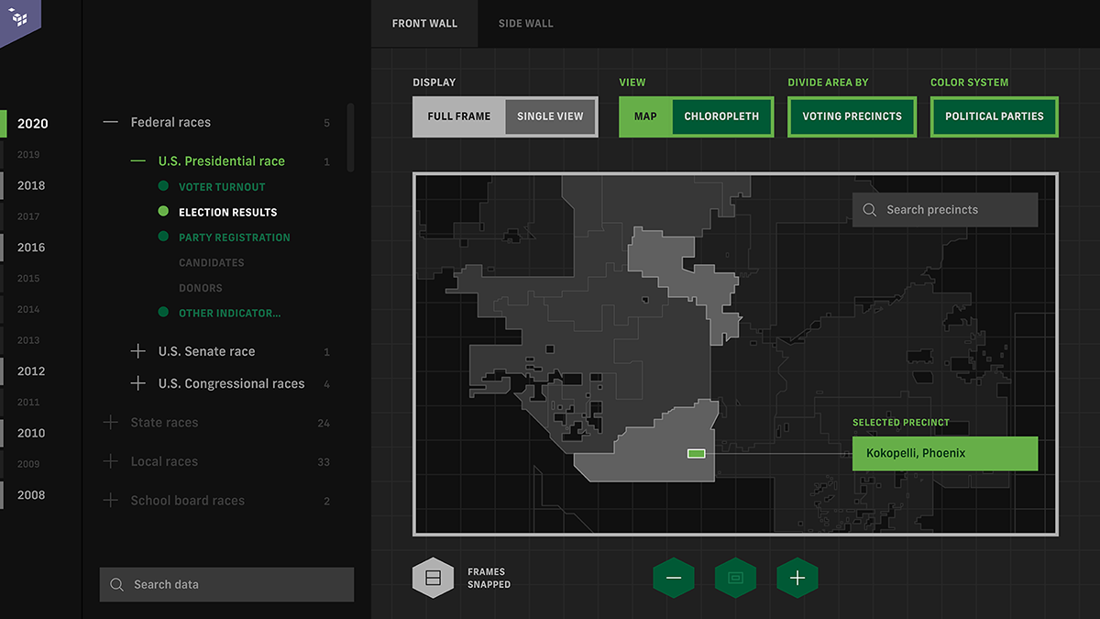Select the Voter Turnout indicator

click(x=222, y=187)
